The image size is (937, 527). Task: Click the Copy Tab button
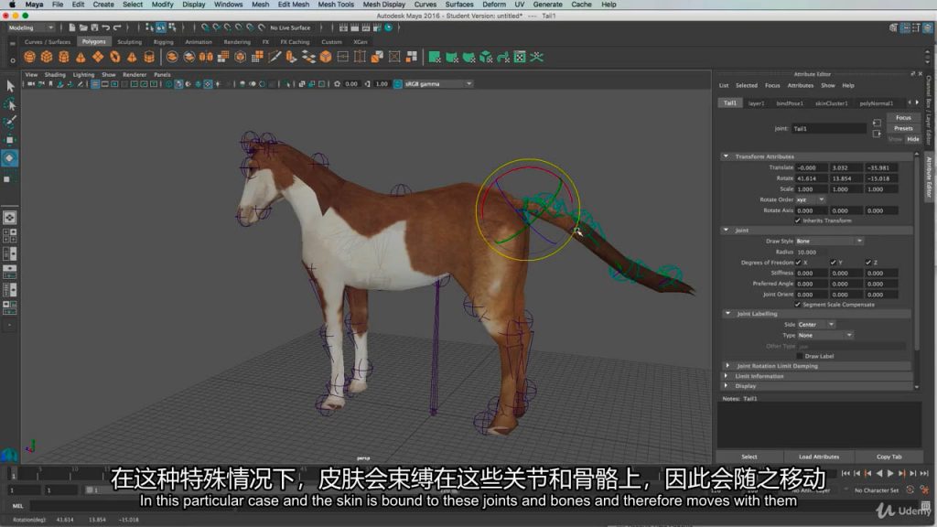pos(889,457)
